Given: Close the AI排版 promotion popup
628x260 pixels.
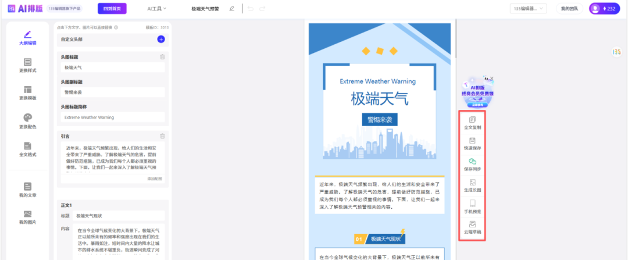Looking at the screenshot, I should click(492, 78).
